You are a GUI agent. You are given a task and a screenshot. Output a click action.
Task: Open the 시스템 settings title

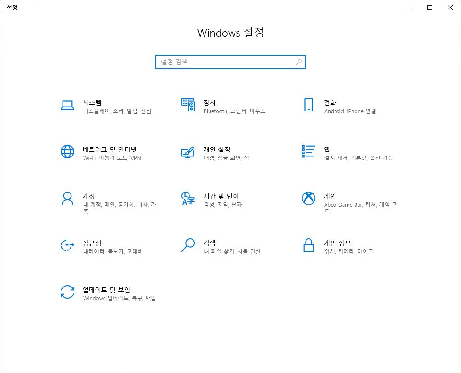pos(92,102)
